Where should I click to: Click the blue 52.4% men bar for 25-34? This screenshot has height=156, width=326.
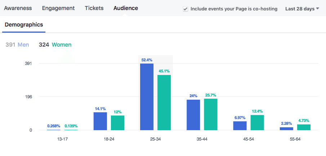pyautogui.click(x=147, y=96)
